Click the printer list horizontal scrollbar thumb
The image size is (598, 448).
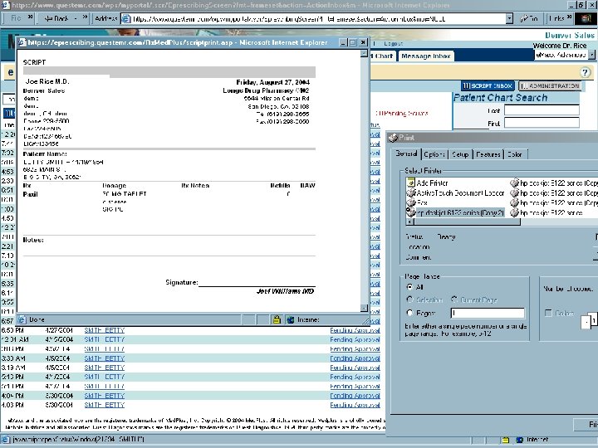click(x=467, y=222)
